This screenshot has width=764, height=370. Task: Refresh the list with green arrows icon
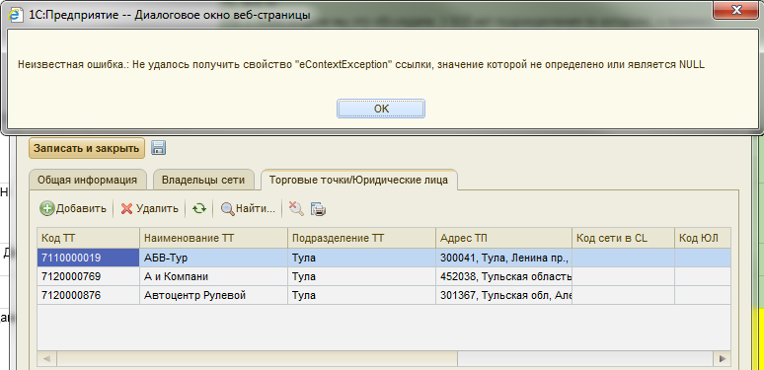click(x=198, y=209)
